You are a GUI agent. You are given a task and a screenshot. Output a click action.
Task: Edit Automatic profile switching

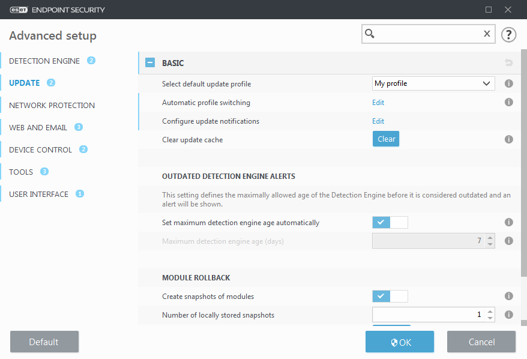point(378,103)
